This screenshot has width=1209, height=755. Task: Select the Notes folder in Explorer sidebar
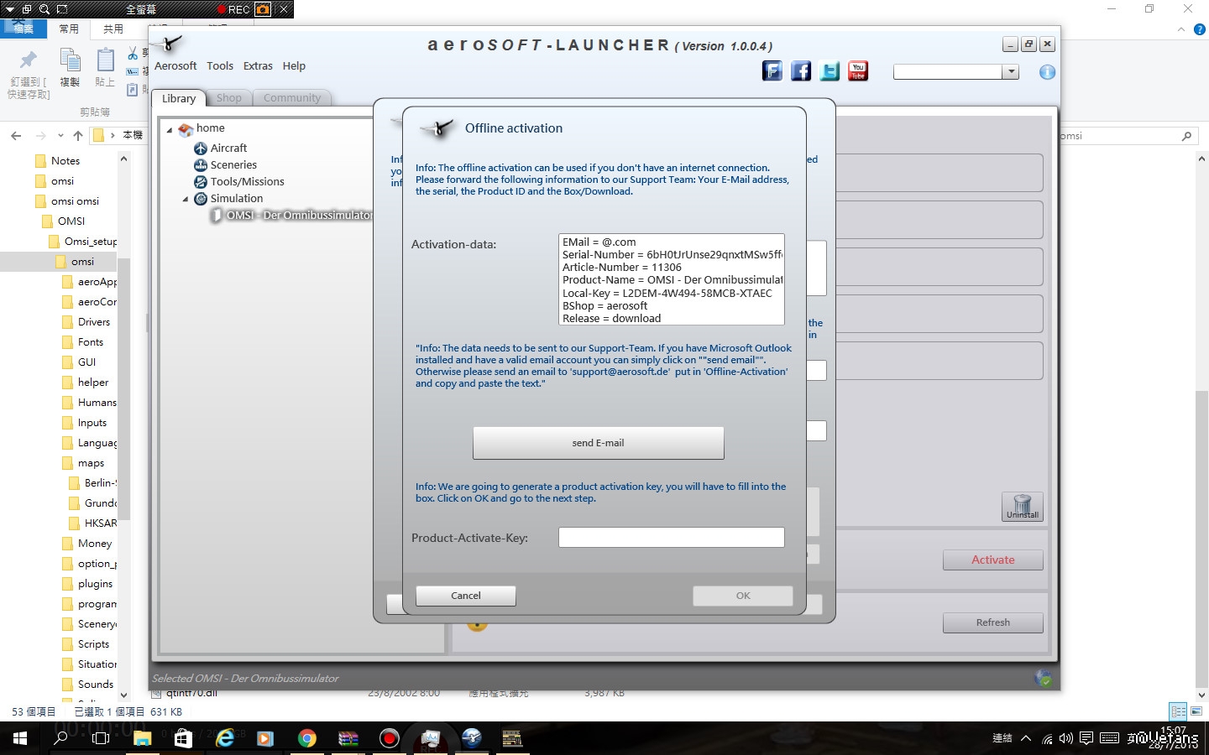pos(65,161)
